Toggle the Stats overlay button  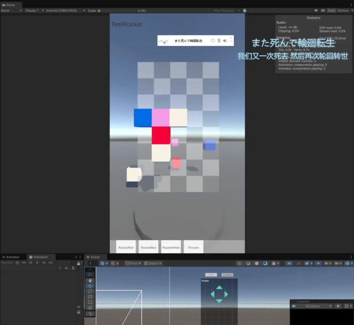(x=331, y=10)
